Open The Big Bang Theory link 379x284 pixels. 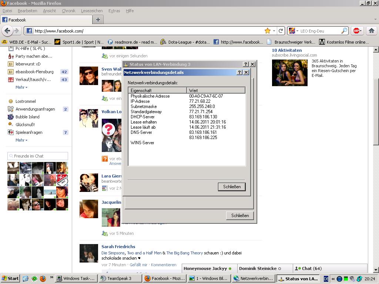click(184, 253)
